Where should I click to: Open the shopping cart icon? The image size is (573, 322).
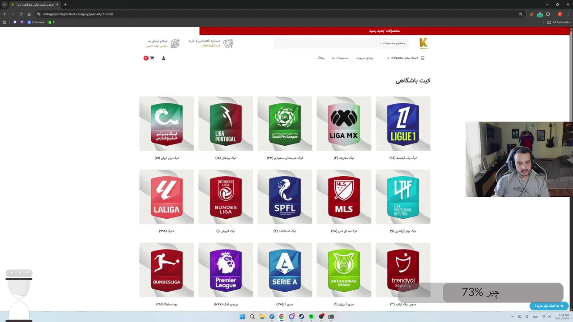click(x=152, y=58)
